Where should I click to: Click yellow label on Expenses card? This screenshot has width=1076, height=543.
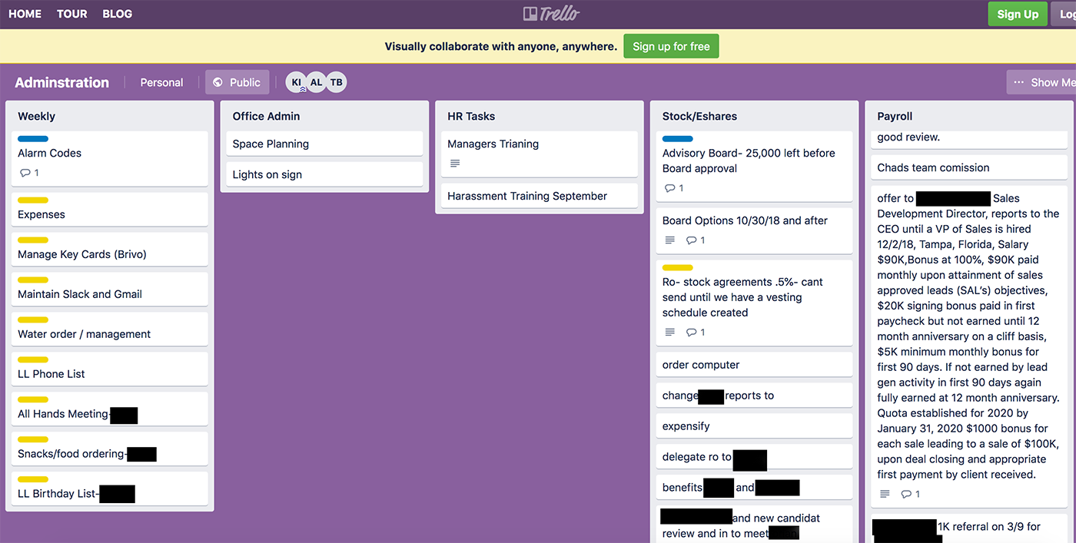click(x=33, y=200)
